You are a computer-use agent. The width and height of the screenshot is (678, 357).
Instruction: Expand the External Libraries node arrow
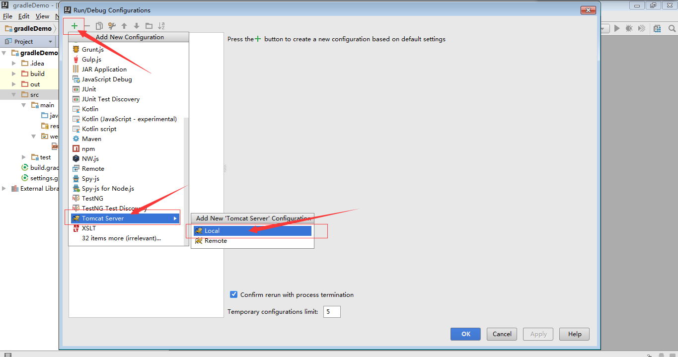[x=4, y=188]
